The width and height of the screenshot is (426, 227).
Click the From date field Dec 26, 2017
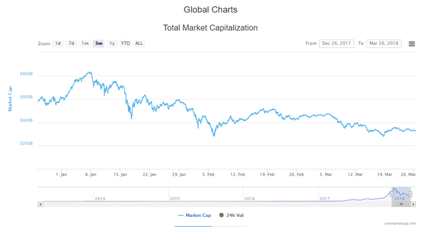pyautogui.click(x=336, y=43)
